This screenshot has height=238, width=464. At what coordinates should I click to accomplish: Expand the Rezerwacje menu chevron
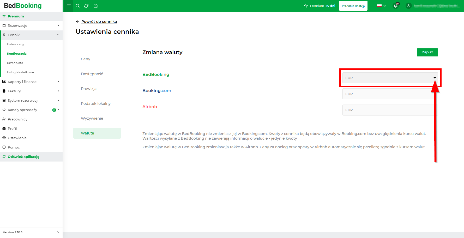(x=58, y=25)
